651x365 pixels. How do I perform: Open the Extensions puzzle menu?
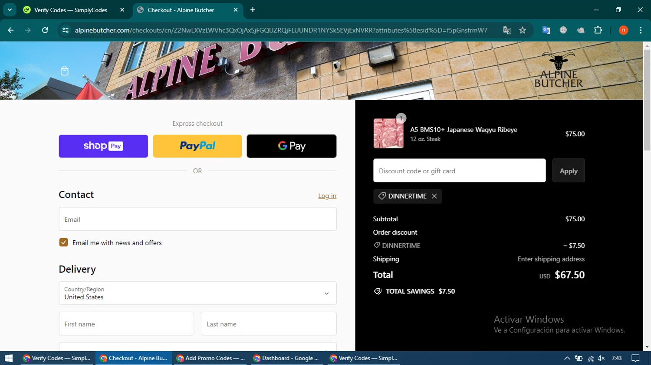click(x=598, y=30)
